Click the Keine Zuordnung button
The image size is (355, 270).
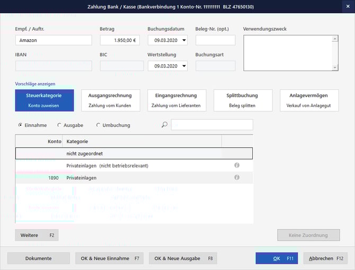pos(308,235)
